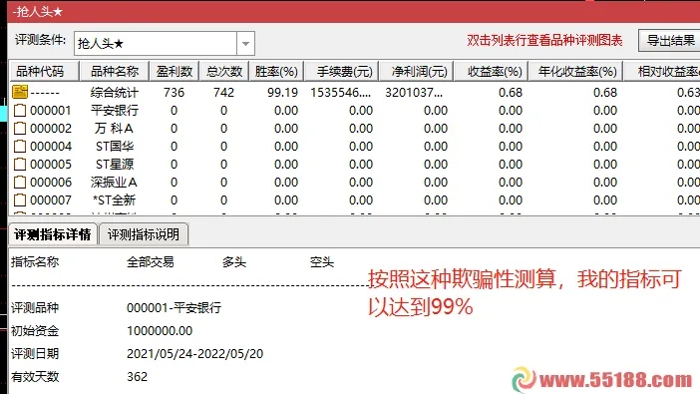The image size is (700, 394).
Task: Switch to the 评测指标详情 tab
Action: [53, 234]
